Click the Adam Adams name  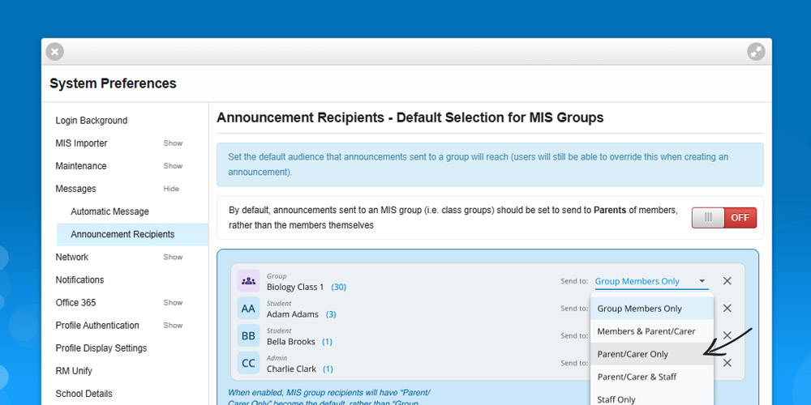(294, 314)
